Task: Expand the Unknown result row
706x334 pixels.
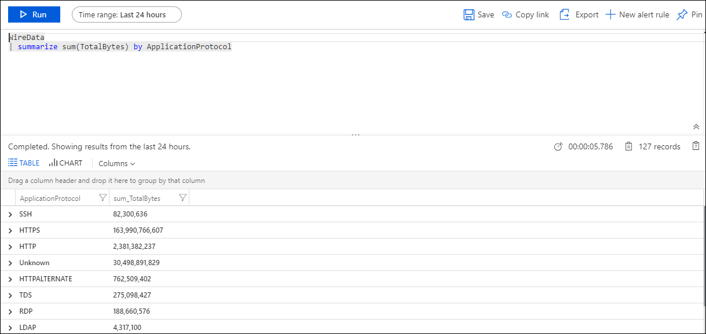Action: [10, 263]
